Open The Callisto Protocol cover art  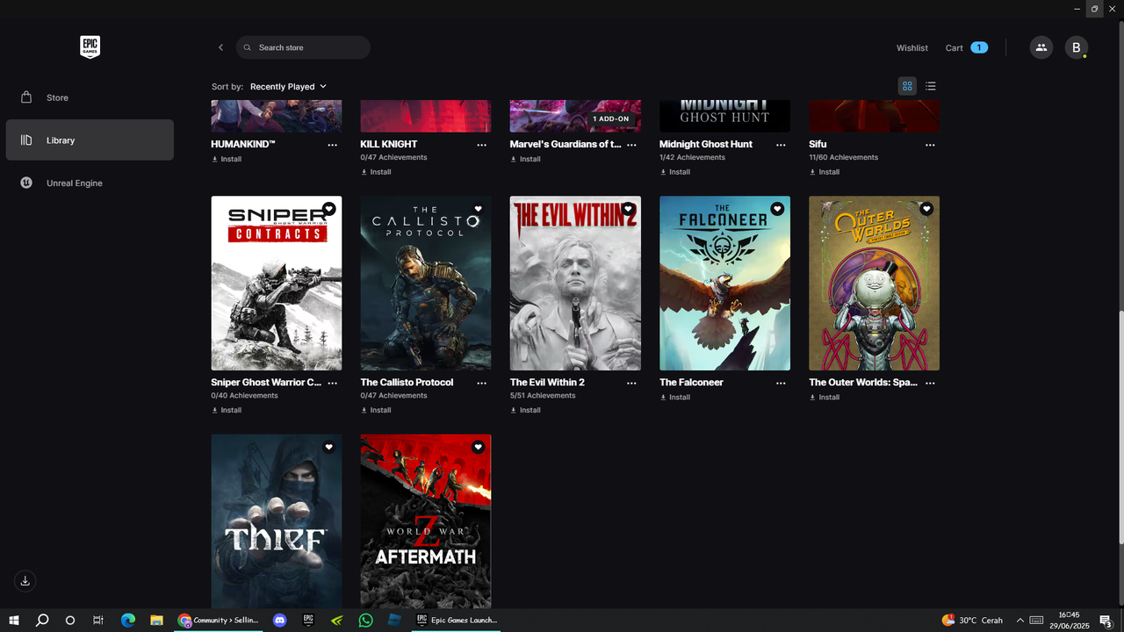426,284
